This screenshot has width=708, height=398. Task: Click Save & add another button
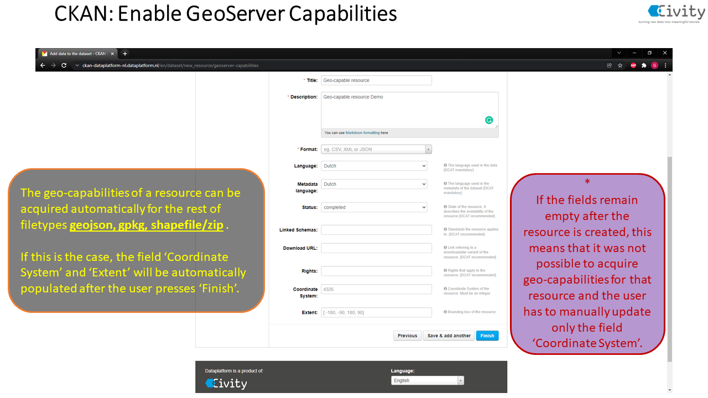point(449,336)
